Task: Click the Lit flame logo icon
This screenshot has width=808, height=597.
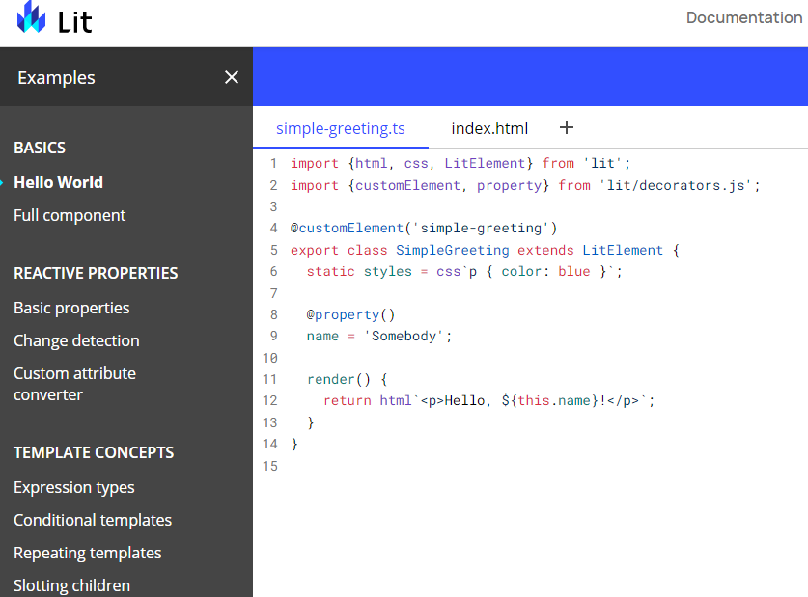Action: click(31, 18)
